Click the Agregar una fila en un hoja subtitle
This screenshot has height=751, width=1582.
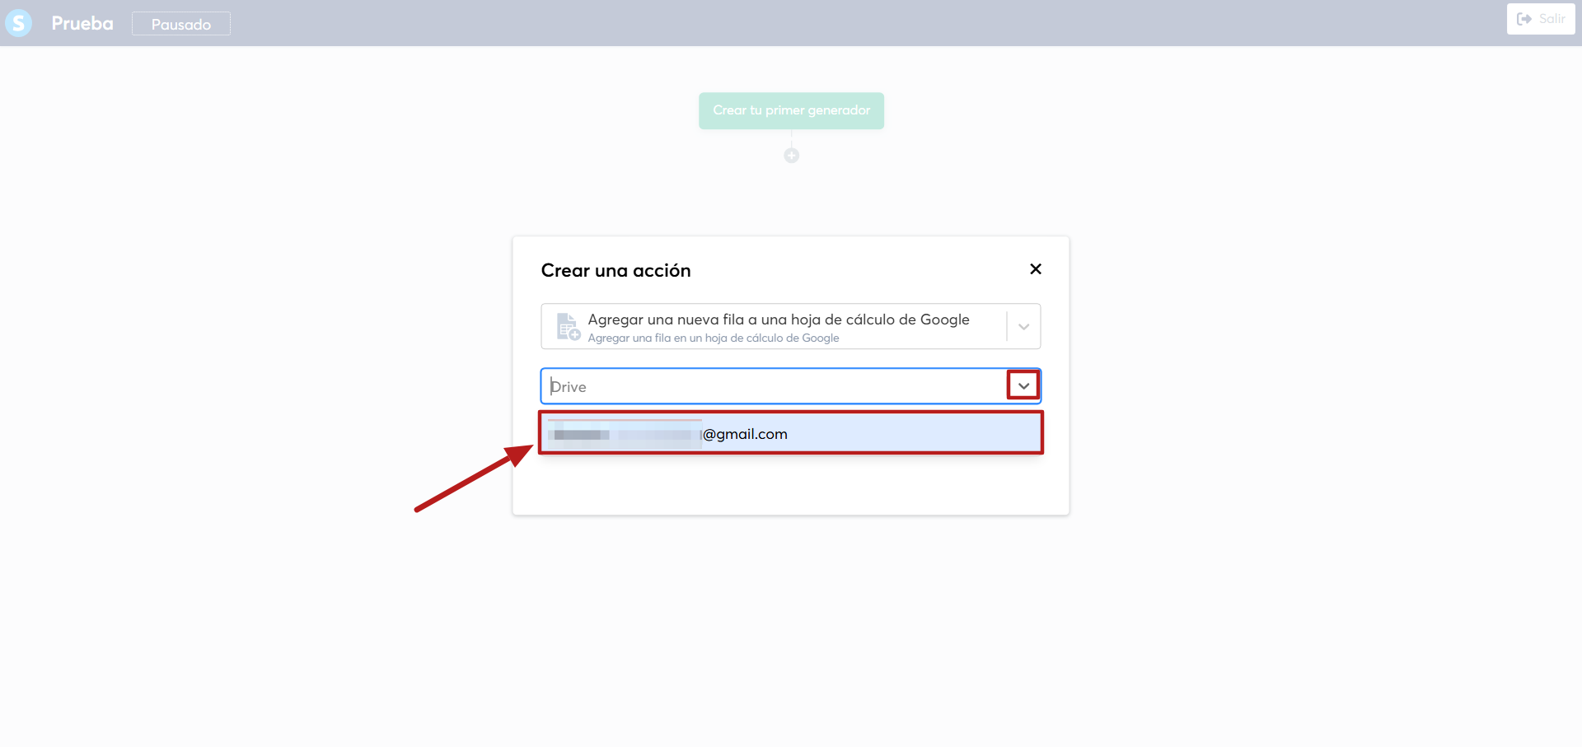714,338
